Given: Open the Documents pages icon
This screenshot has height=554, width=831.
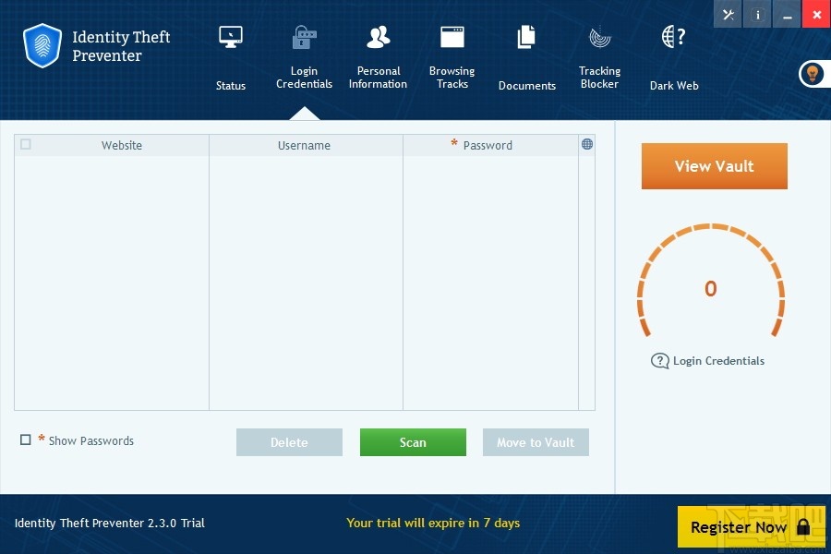Looking at the screenshot, I should tap(526, 37).
